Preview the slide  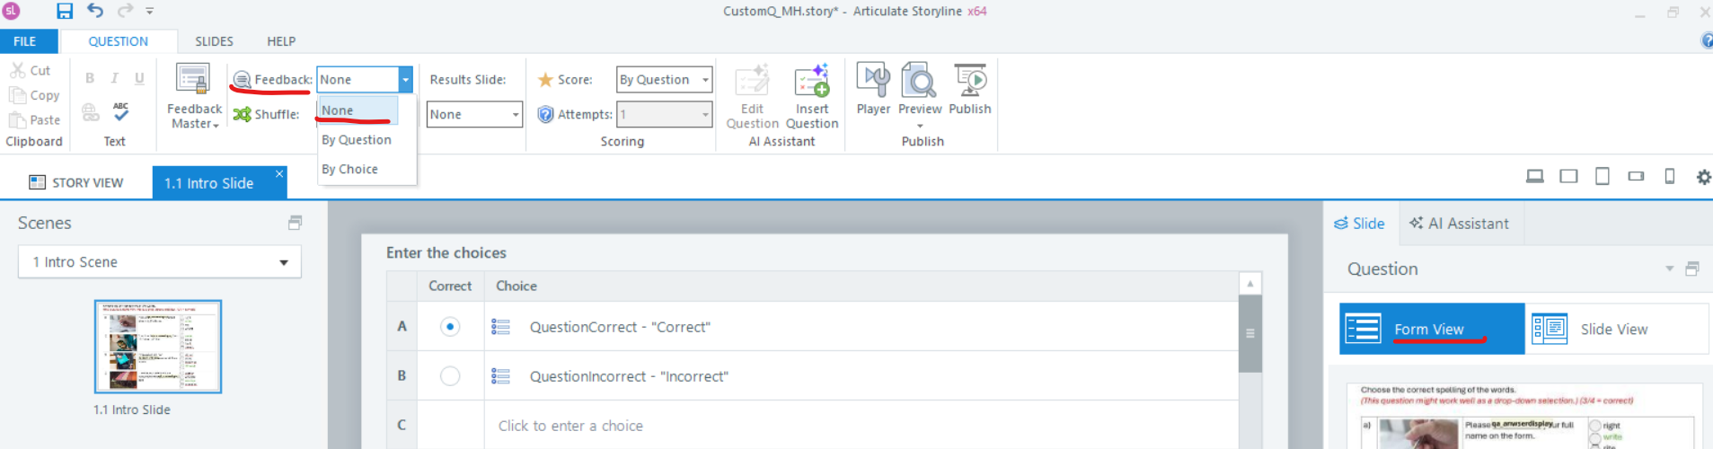pyautogui.click(x=920, y=88)
